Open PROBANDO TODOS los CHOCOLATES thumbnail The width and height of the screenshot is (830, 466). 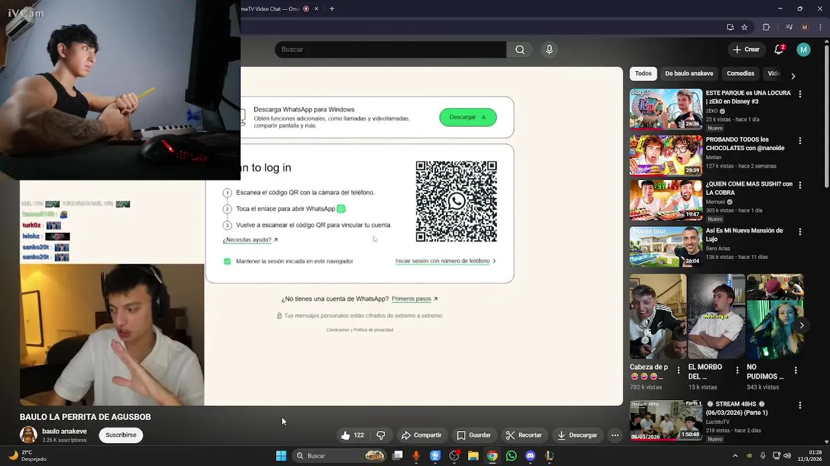pyautogui.click(x=665, y=155)
